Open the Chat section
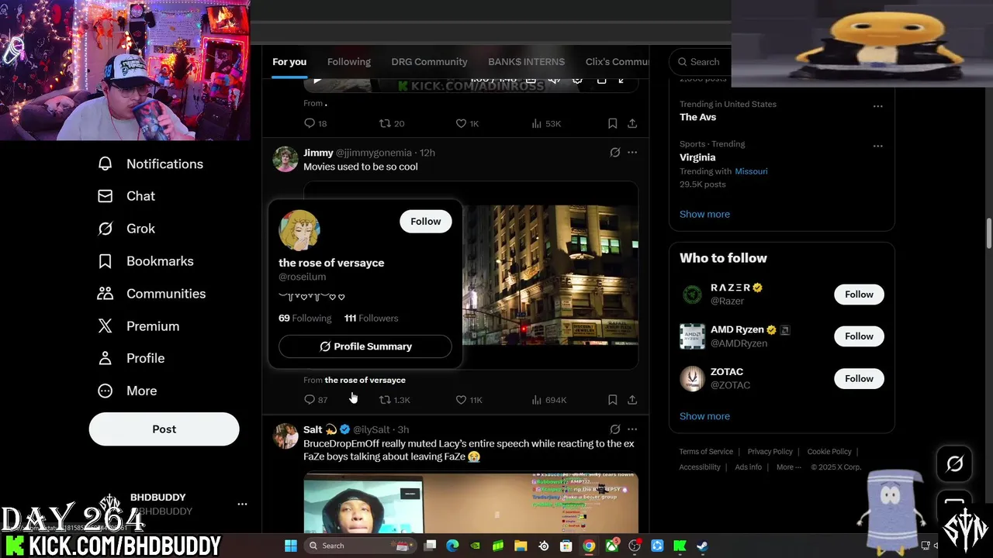The width and height of the screenshot is (993, 558). tap(126, 196)
